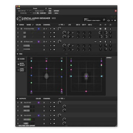Click the V button at top right

(112, 21)
